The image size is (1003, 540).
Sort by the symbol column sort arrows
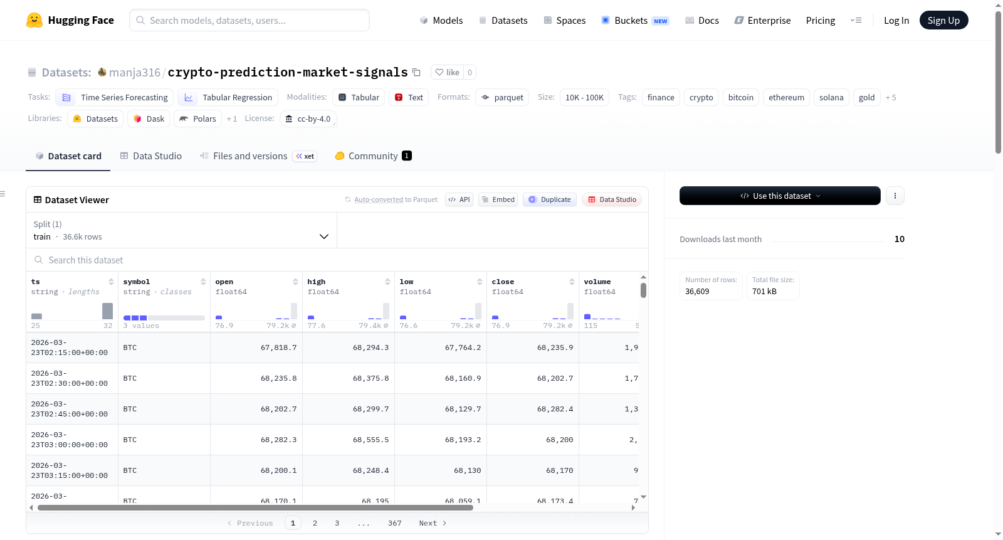[x=203, y=282]
